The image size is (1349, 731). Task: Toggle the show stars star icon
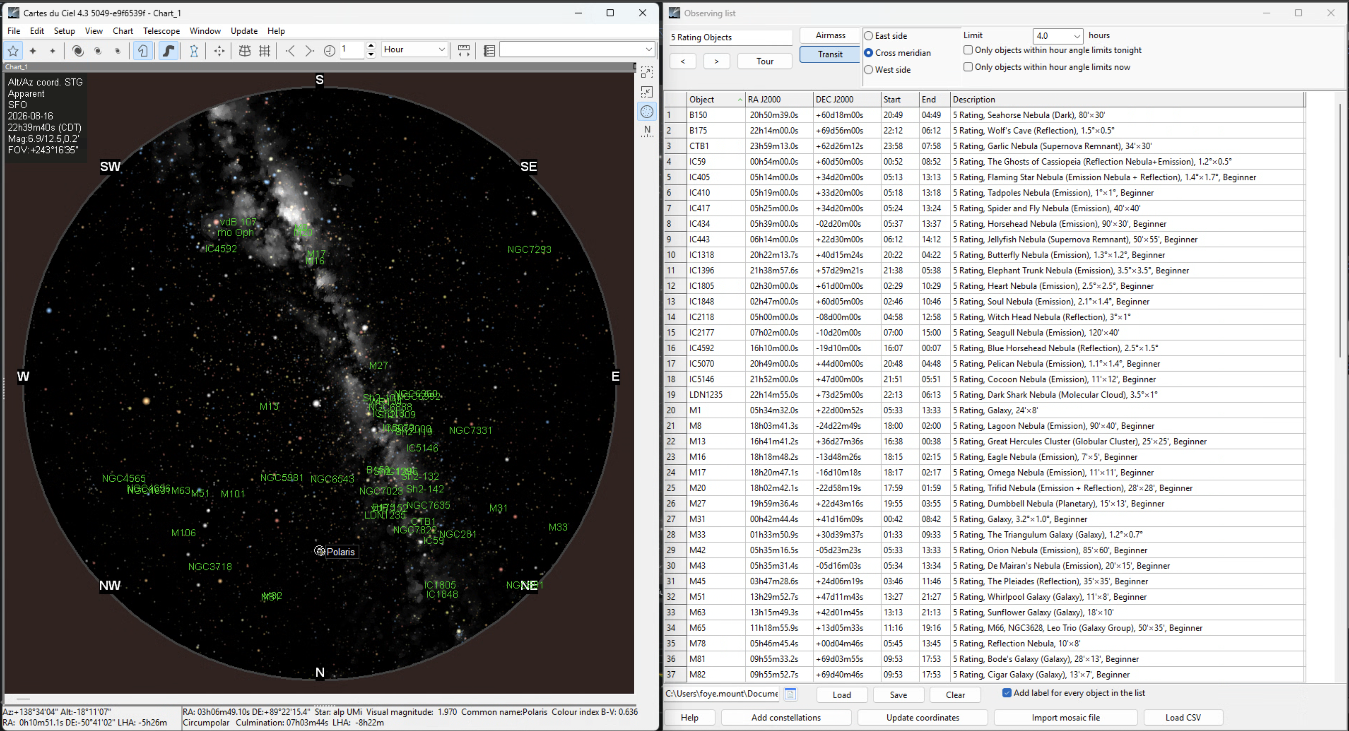[x=13, y=51]
